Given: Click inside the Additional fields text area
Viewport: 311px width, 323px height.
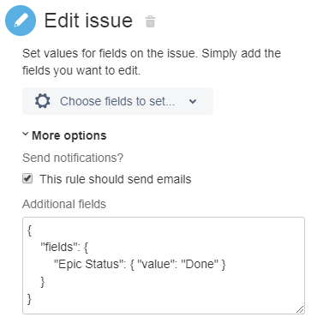Looking at the screenshot, I should pos(164,266).
